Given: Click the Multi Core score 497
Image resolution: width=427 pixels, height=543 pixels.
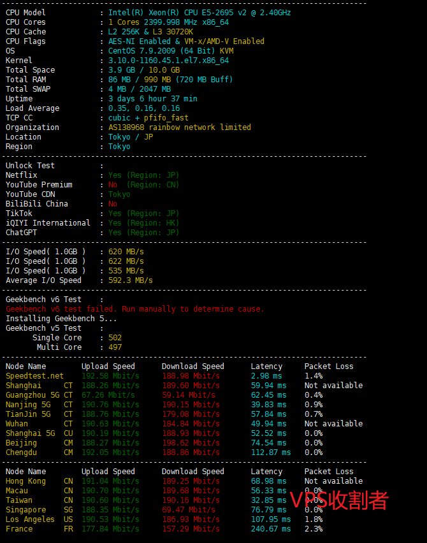Looking at the screenshot, I should pyautogui.click(x=115, y=347).
